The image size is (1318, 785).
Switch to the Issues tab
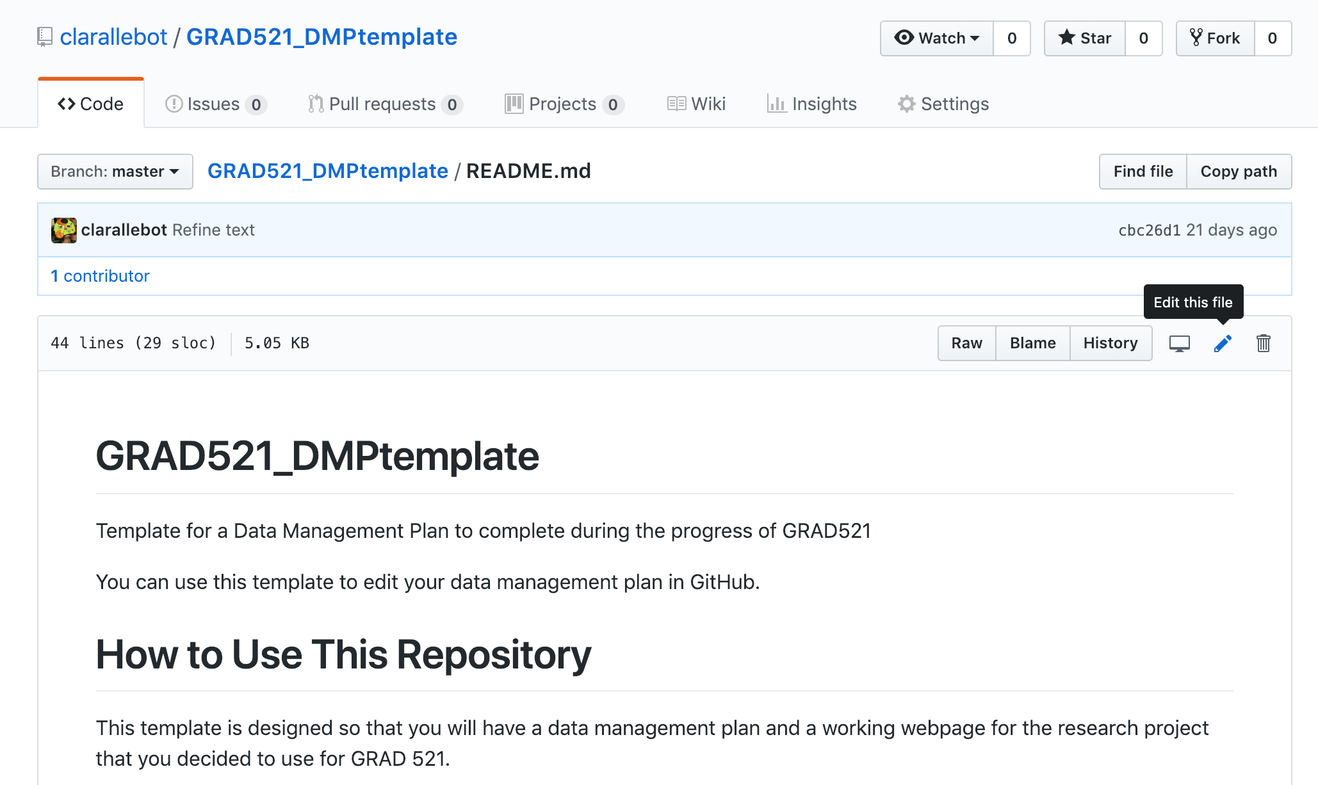pyautogui.click(x=216, y=104)
